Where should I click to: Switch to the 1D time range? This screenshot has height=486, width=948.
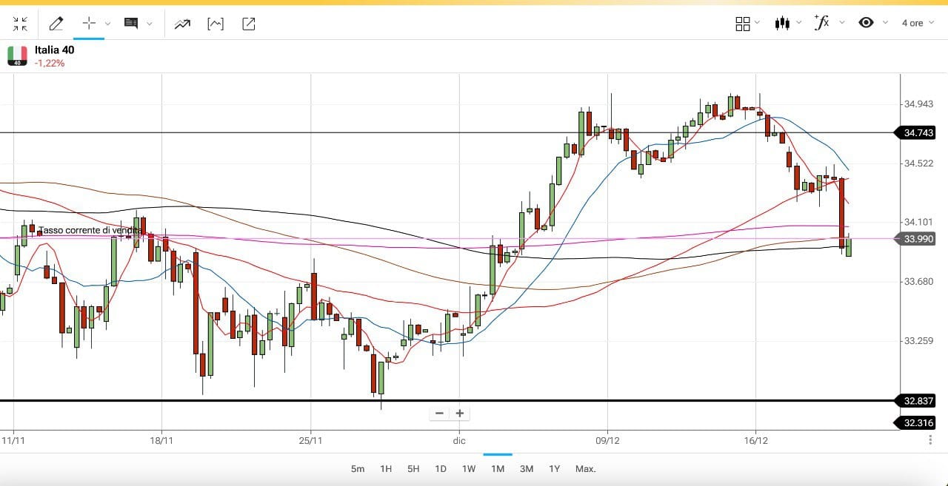441,468
